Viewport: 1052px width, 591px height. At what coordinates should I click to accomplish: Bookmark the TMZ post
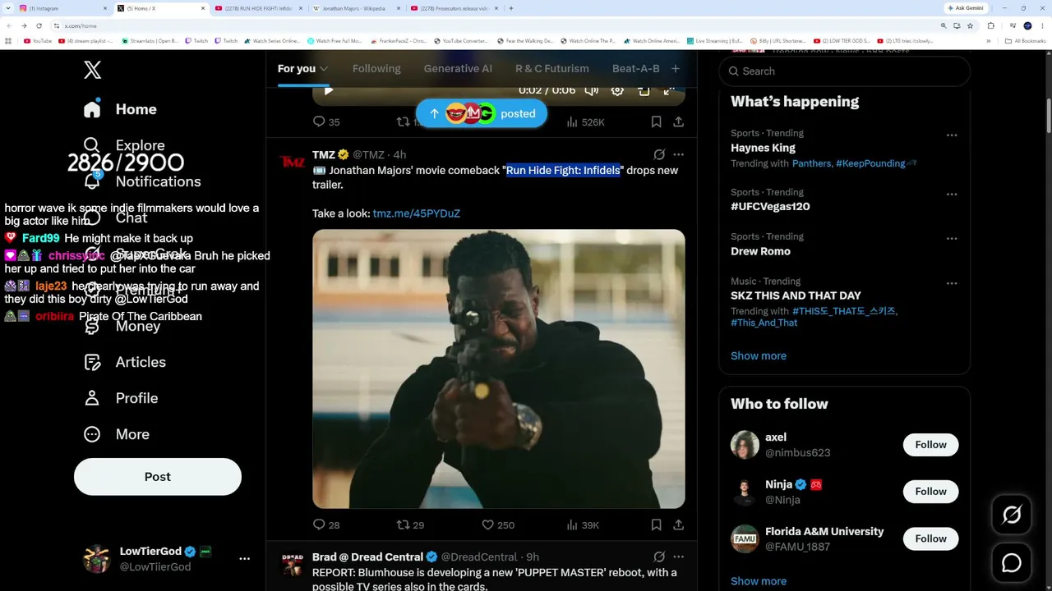[x=656, y=525]
